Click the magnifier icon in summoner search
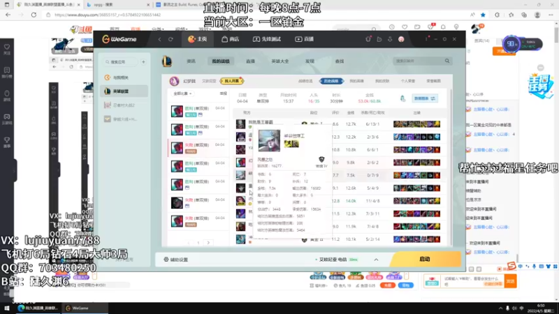Image resolution: width=559 pixels, height=314 pixels. [447, 61]
